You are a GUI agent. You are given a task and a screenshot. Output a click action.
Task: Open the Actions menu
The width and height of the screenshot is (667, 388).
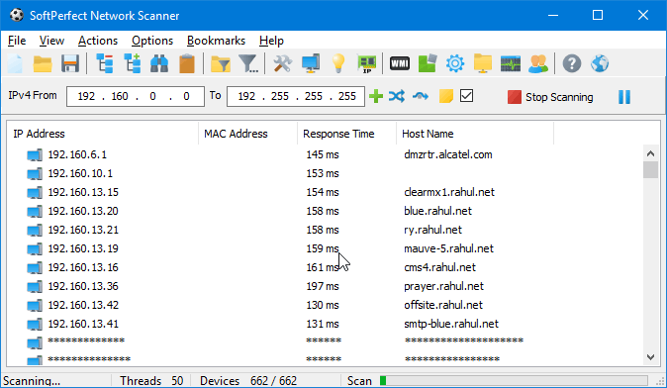point(98,41)
